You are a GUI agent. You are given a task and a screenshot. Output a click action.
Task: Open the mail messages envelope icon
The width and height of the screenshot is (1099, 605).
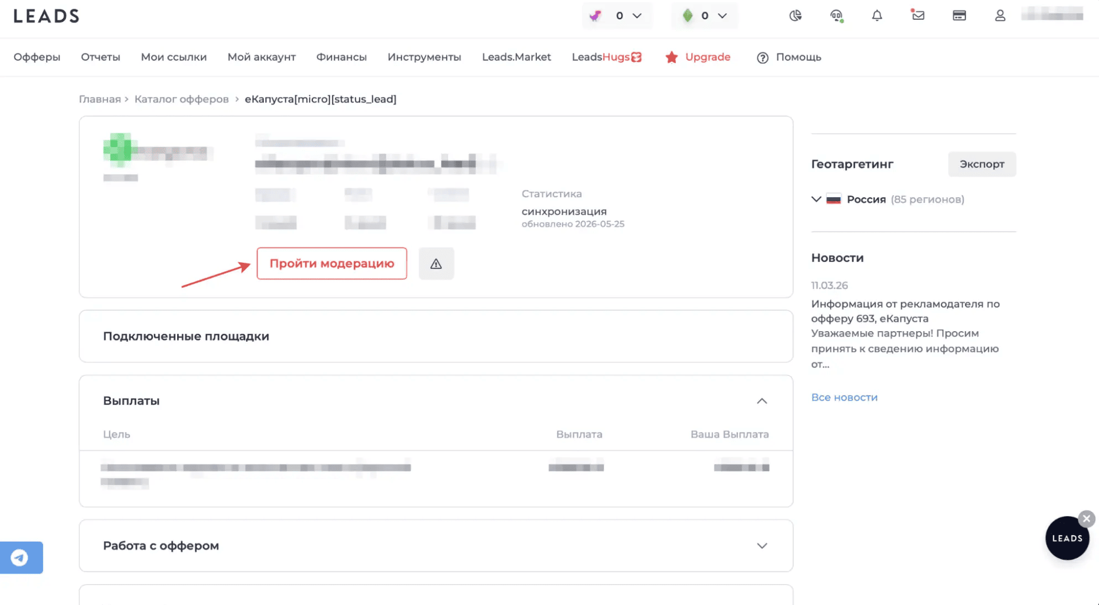pos(918,15)
